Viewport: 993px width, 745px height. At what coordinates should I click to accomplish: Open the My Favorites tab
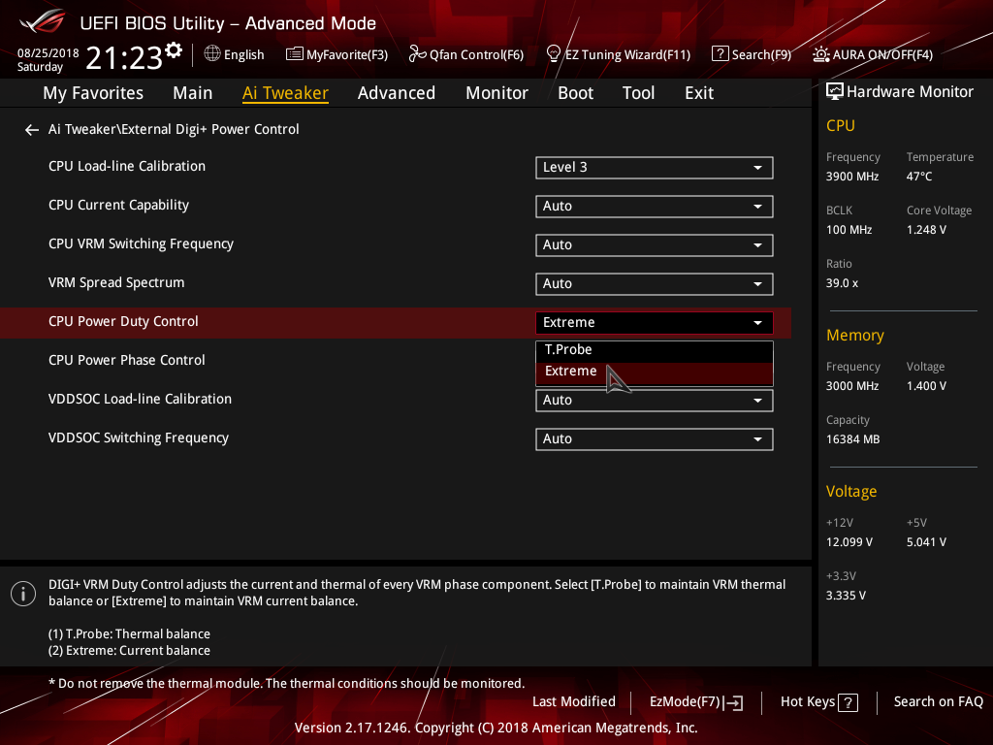[x=93, y=93]
